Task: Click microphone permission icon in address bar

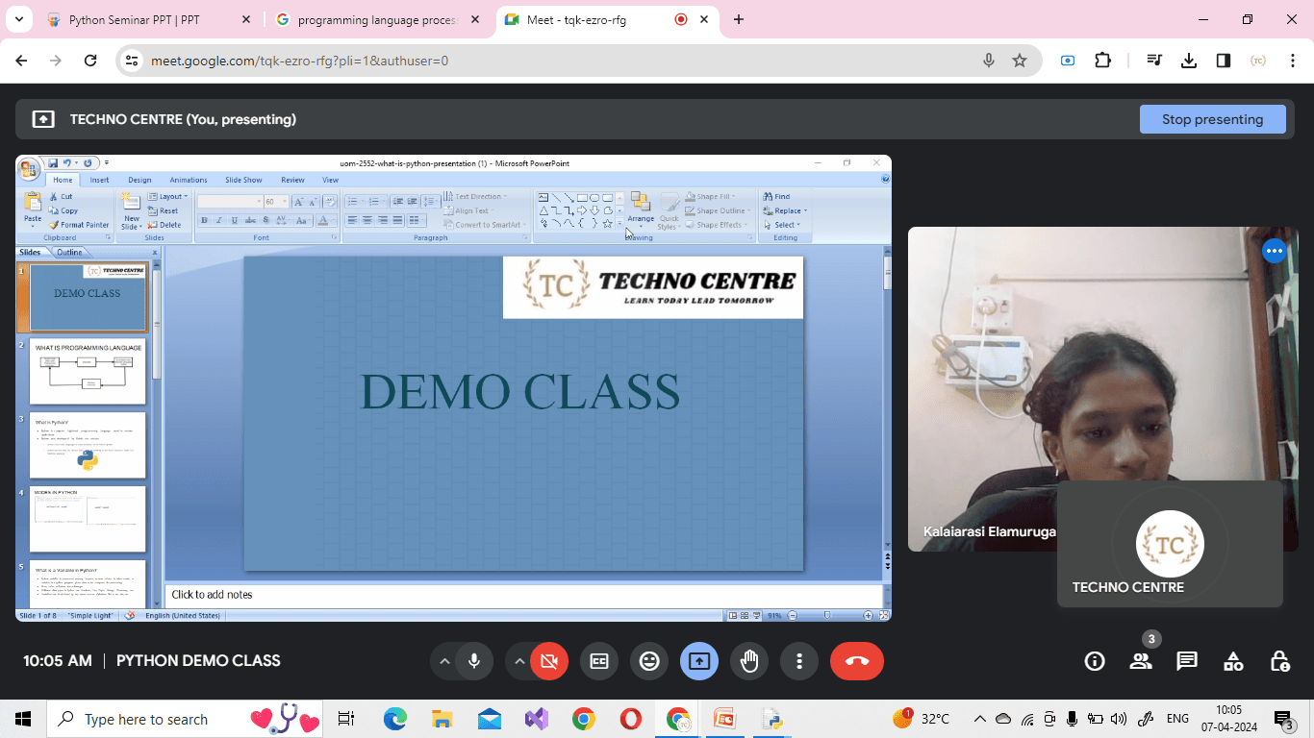Action: tap(989, 61)
